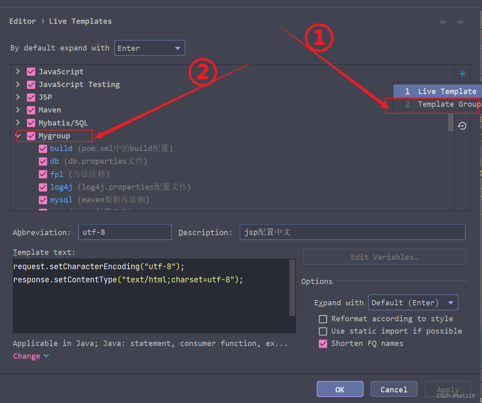Screen dimensions: 482x403
Task: Click the revert restore defaults icon
Action: tap(462, 126)
